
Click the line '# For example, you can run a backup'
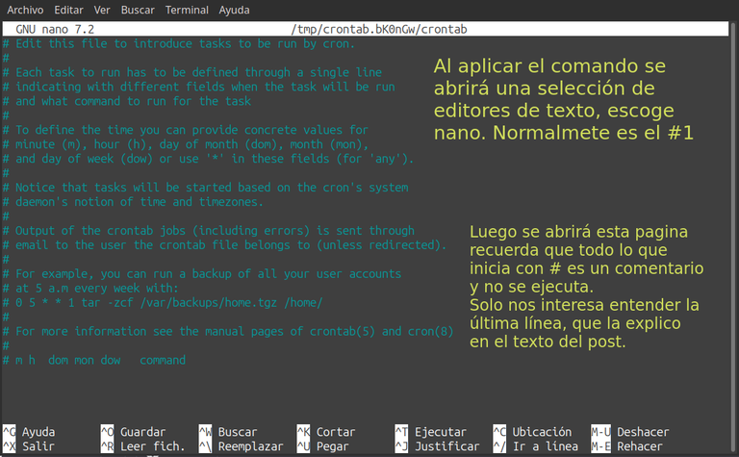[202, 274]
